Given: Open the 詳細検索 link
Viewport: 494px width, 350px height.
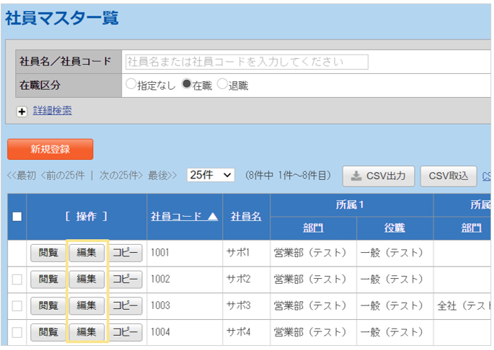Looking at the screenshot, I should [52, 111].
